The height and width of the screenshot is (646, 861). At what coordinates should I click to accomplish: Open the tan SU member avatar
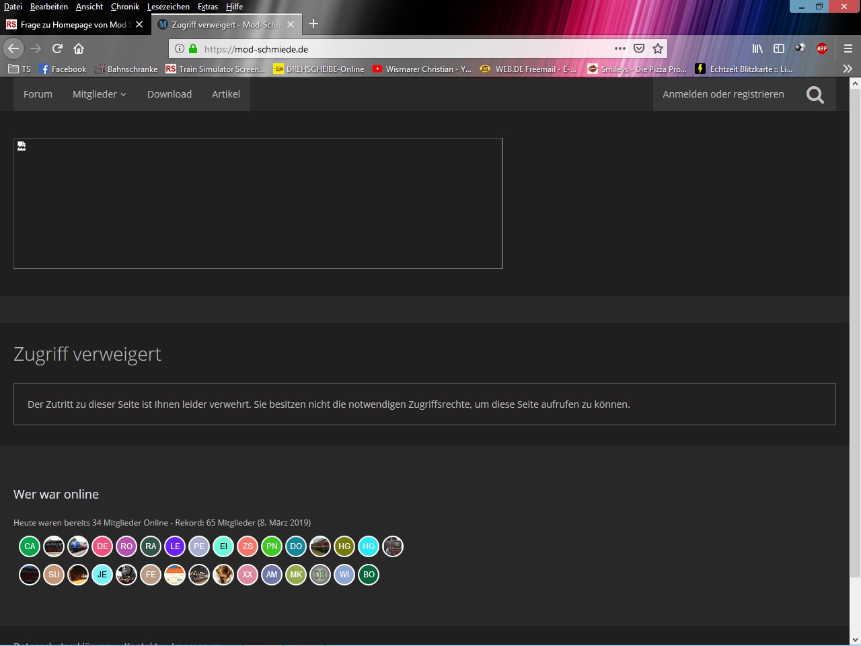pyautogui.click(x=54, y=575)
